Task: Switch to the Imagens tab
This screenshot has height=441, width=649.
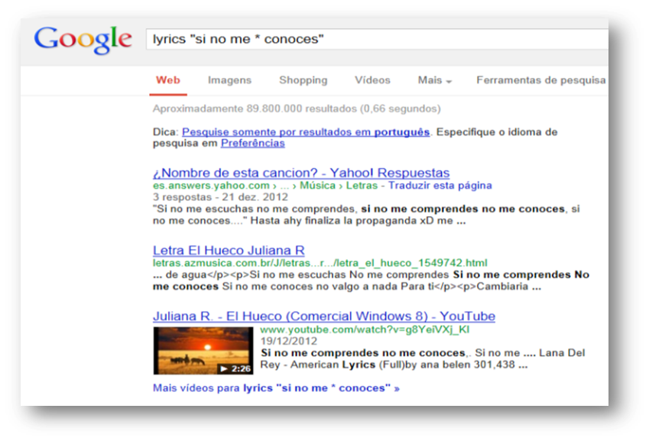Action: (229, 79)
